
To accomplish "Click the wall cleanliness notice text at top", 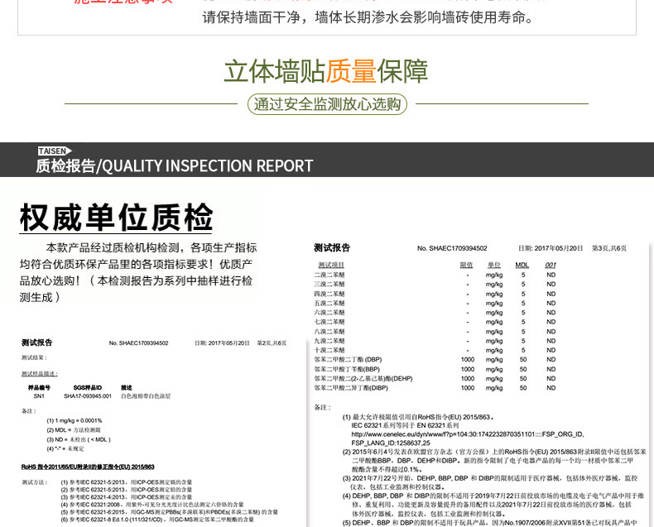I will click(x=368, y=17).
